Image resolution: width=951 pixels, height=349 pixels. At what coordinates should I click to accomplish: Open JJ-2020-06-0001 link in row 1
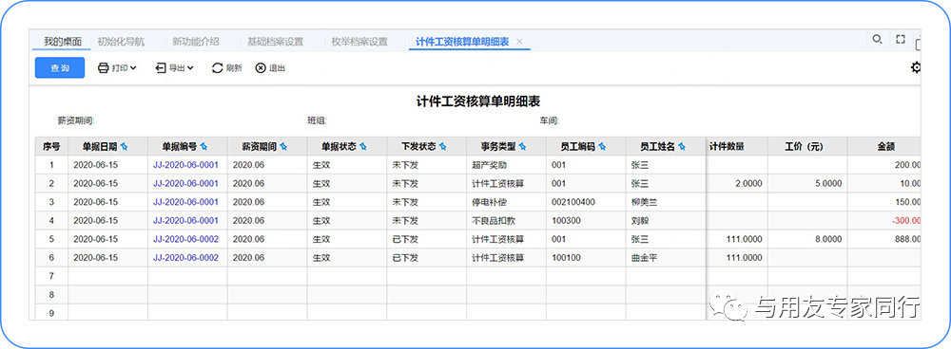[x=185, y=164]
